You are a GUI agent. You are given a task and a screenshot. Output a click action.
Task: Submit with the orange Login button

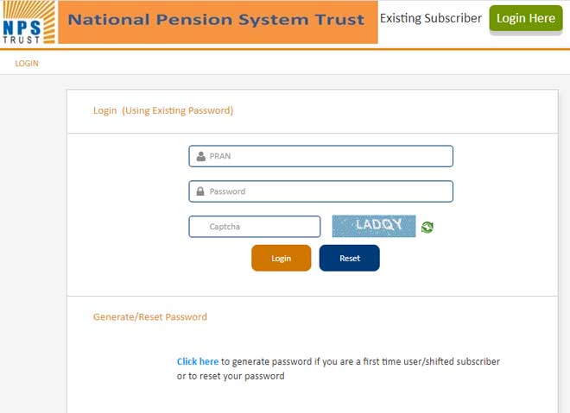point(281,258)
